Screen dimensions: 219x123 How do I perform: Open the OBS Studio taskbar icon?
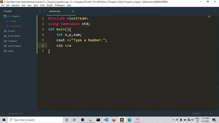82,120
